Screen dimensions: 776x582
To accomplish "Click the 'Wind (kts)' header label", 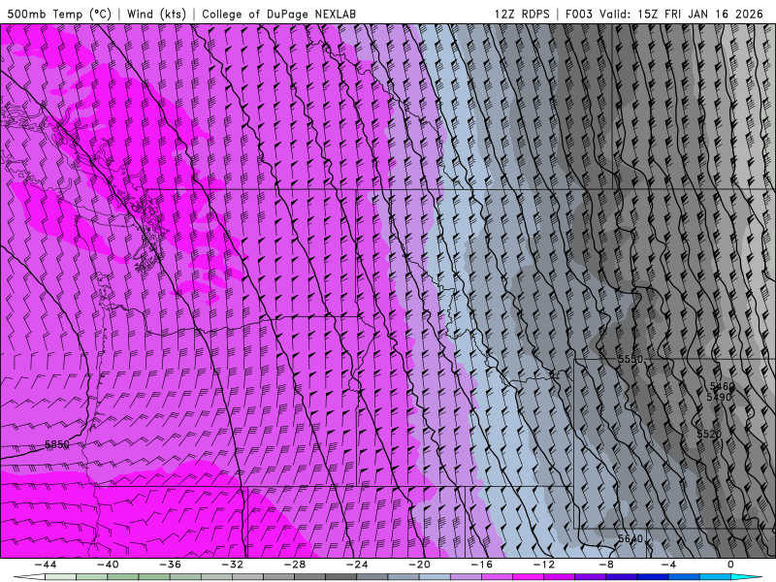I will coord(156,14).
